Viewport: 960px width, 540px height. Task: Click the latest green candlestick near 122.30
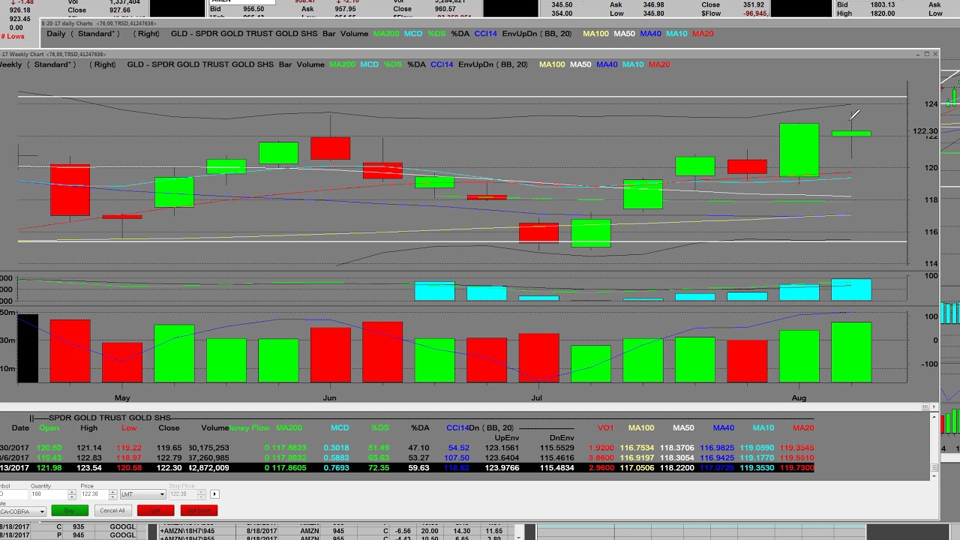click(851, 133)
